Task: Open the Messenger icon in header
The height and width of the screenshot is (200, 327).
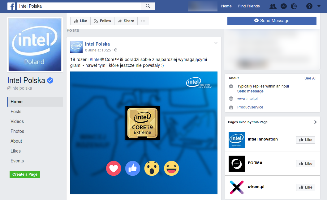Action: pos(283,6)
